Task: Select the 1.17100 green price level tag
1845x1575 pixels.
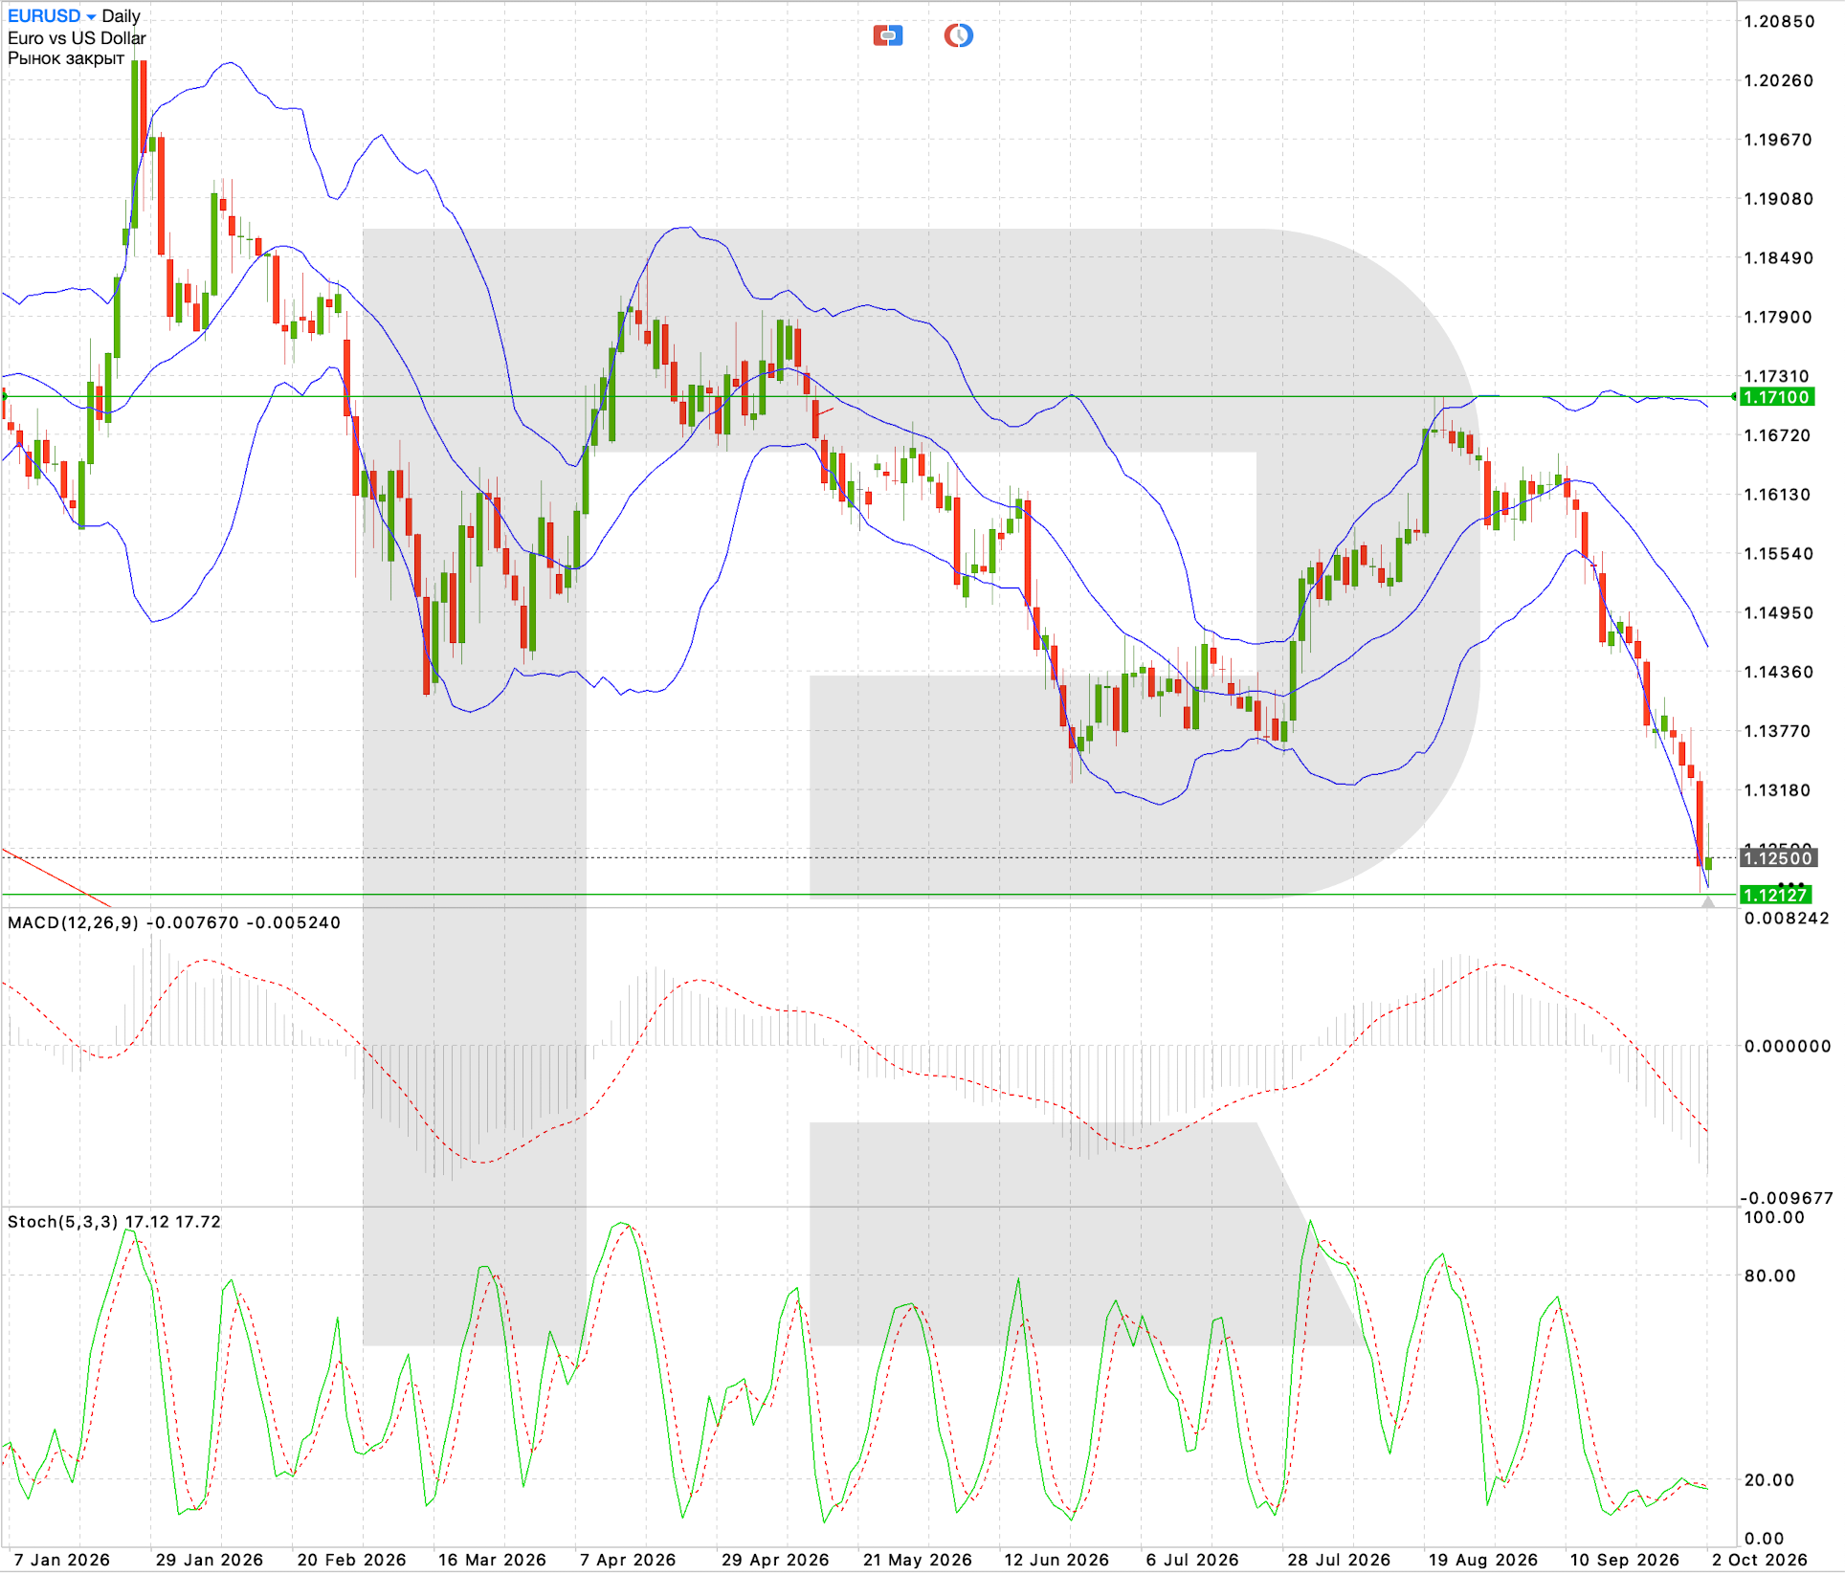Action: [1777, 397]
